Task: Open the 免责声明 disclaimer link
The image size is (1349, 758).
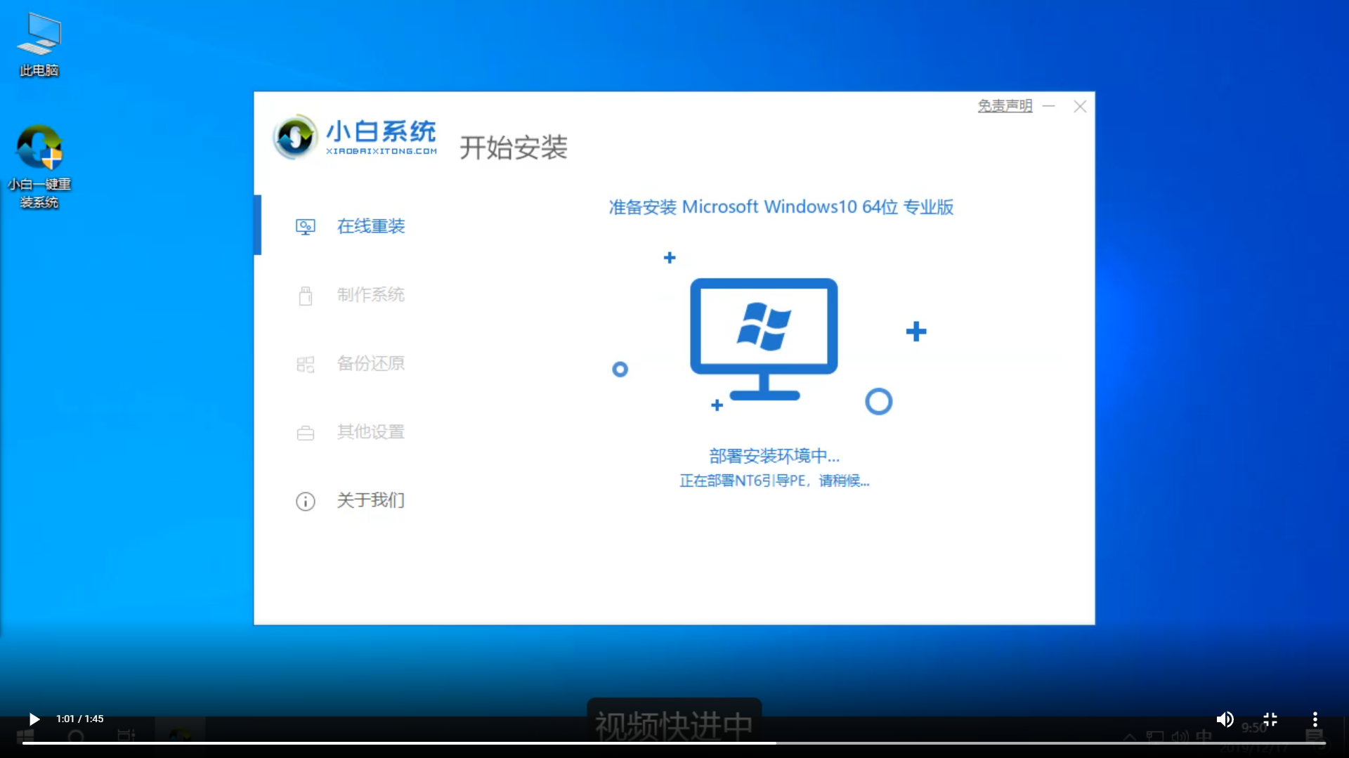Action: click(1005, 106)
